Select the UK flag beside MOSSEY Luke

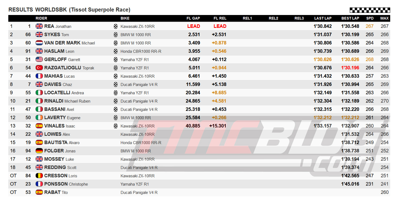(39, 159)
